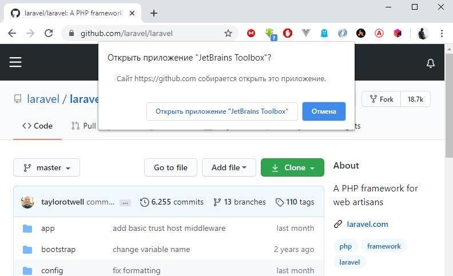This screenshot has width=453, height=276.
Task: Open the red circled A extension
Action: 379,33
